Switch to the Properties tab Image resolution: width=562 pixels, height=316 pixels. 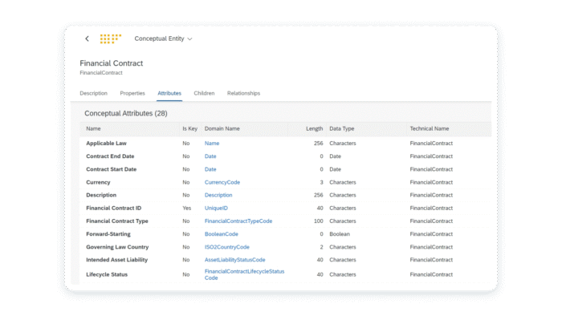click(x=132, y=93)
